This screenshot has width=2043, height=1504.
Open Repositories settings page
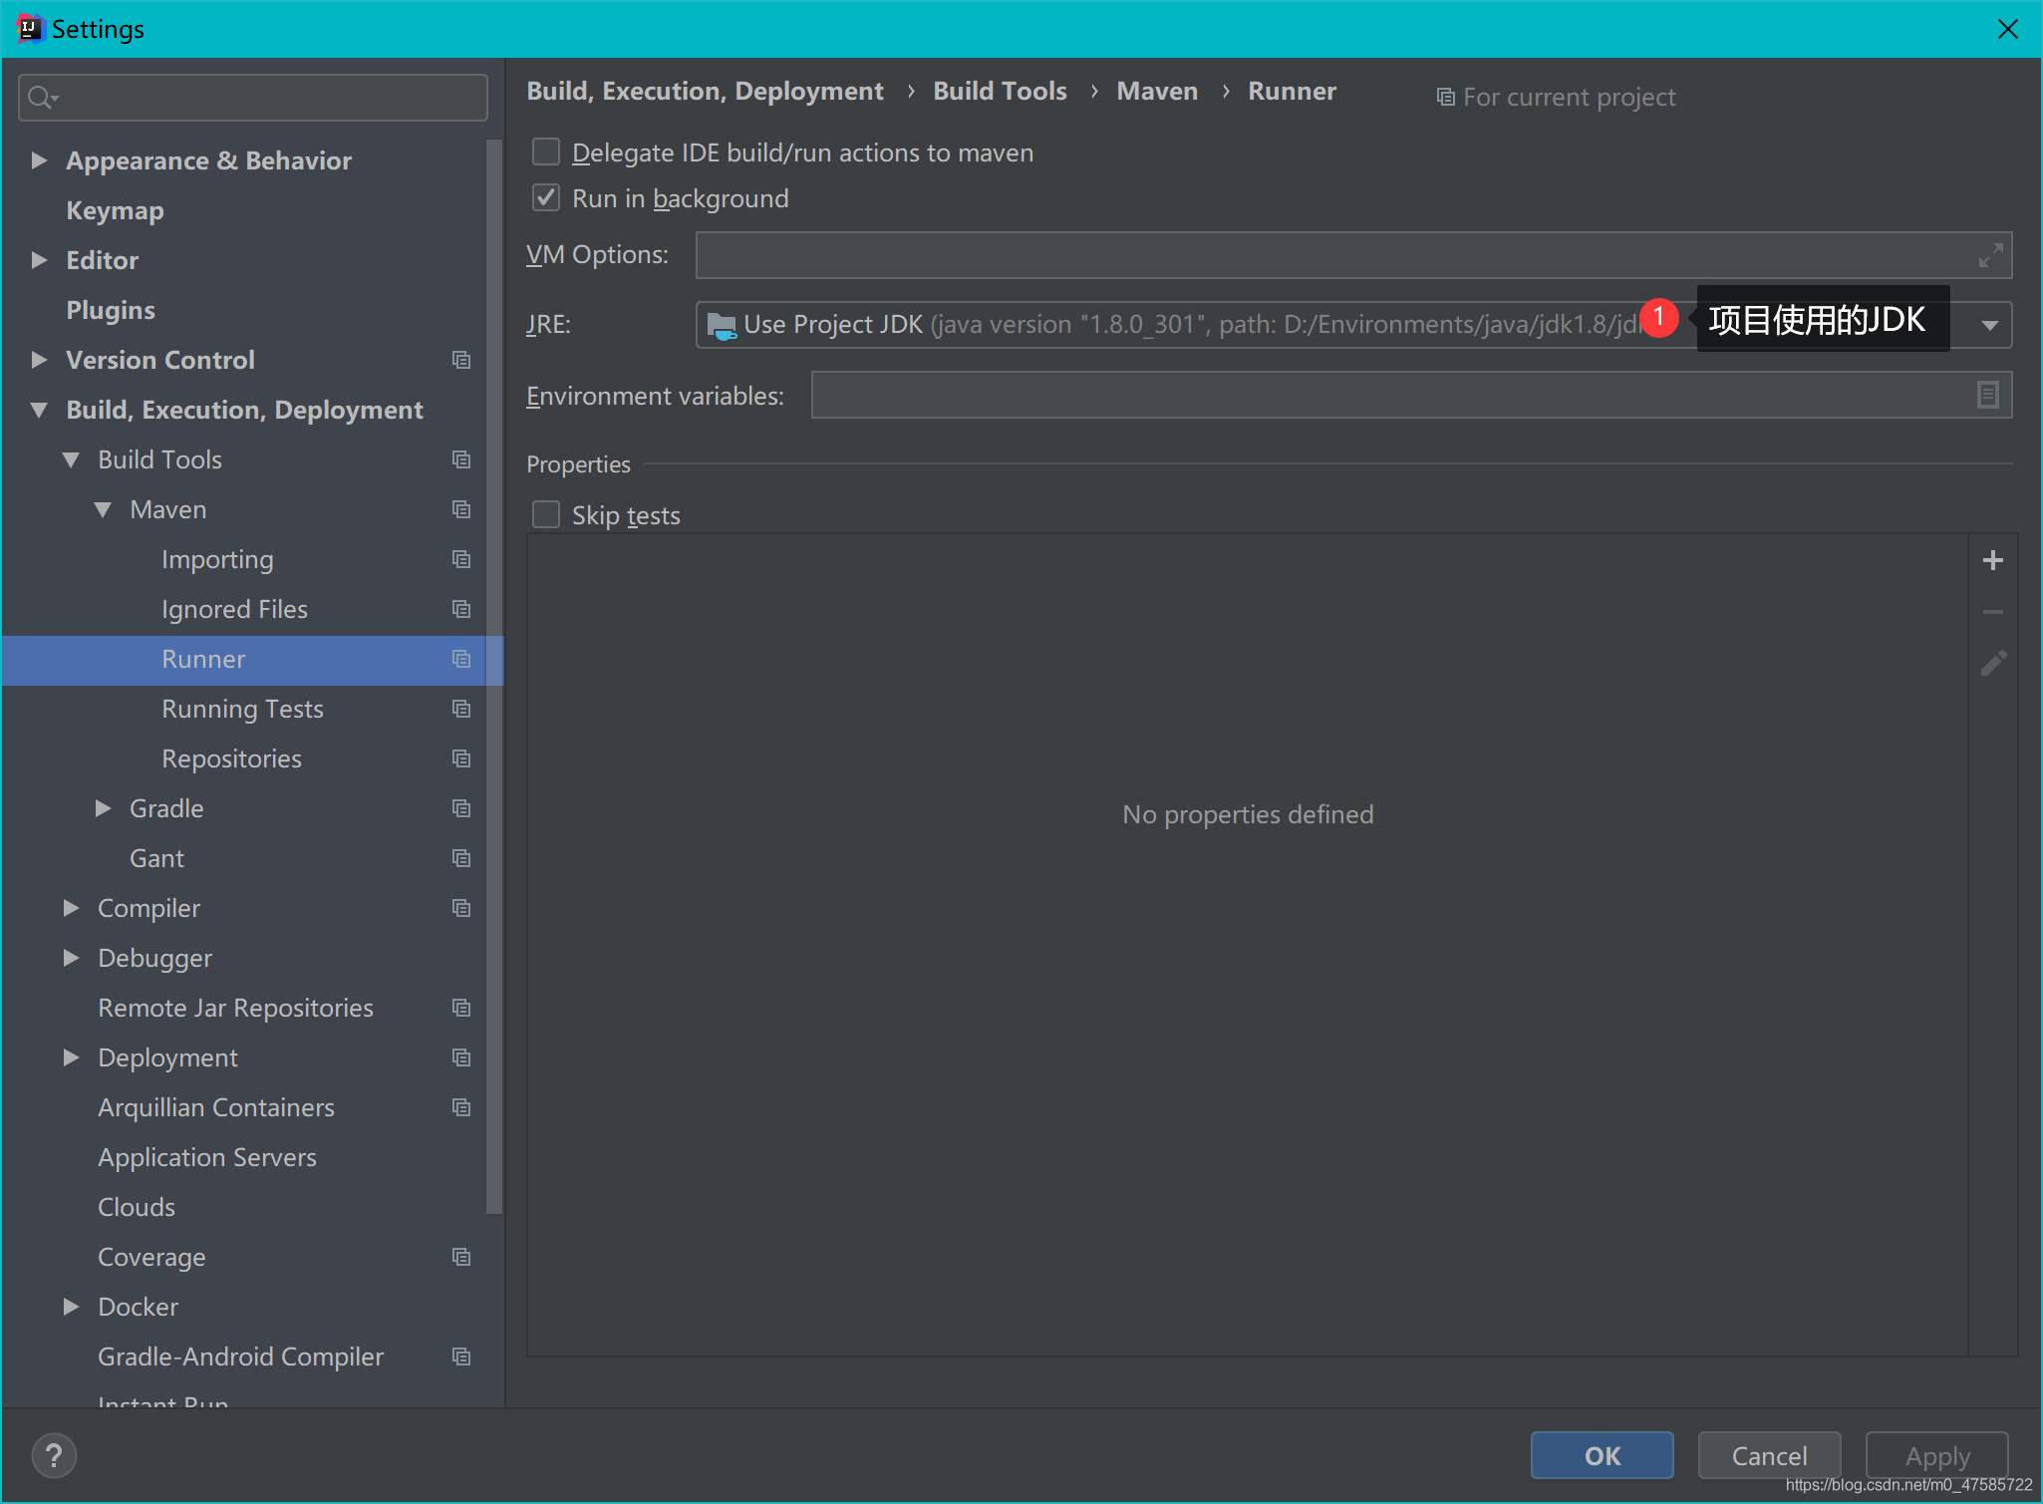[x=231, y=758]
